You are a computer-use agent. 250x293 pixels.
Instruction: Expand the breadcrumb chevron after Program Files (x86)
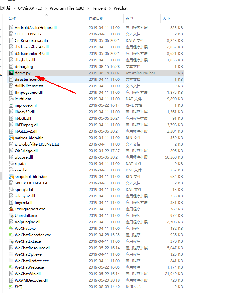point(88,8)
